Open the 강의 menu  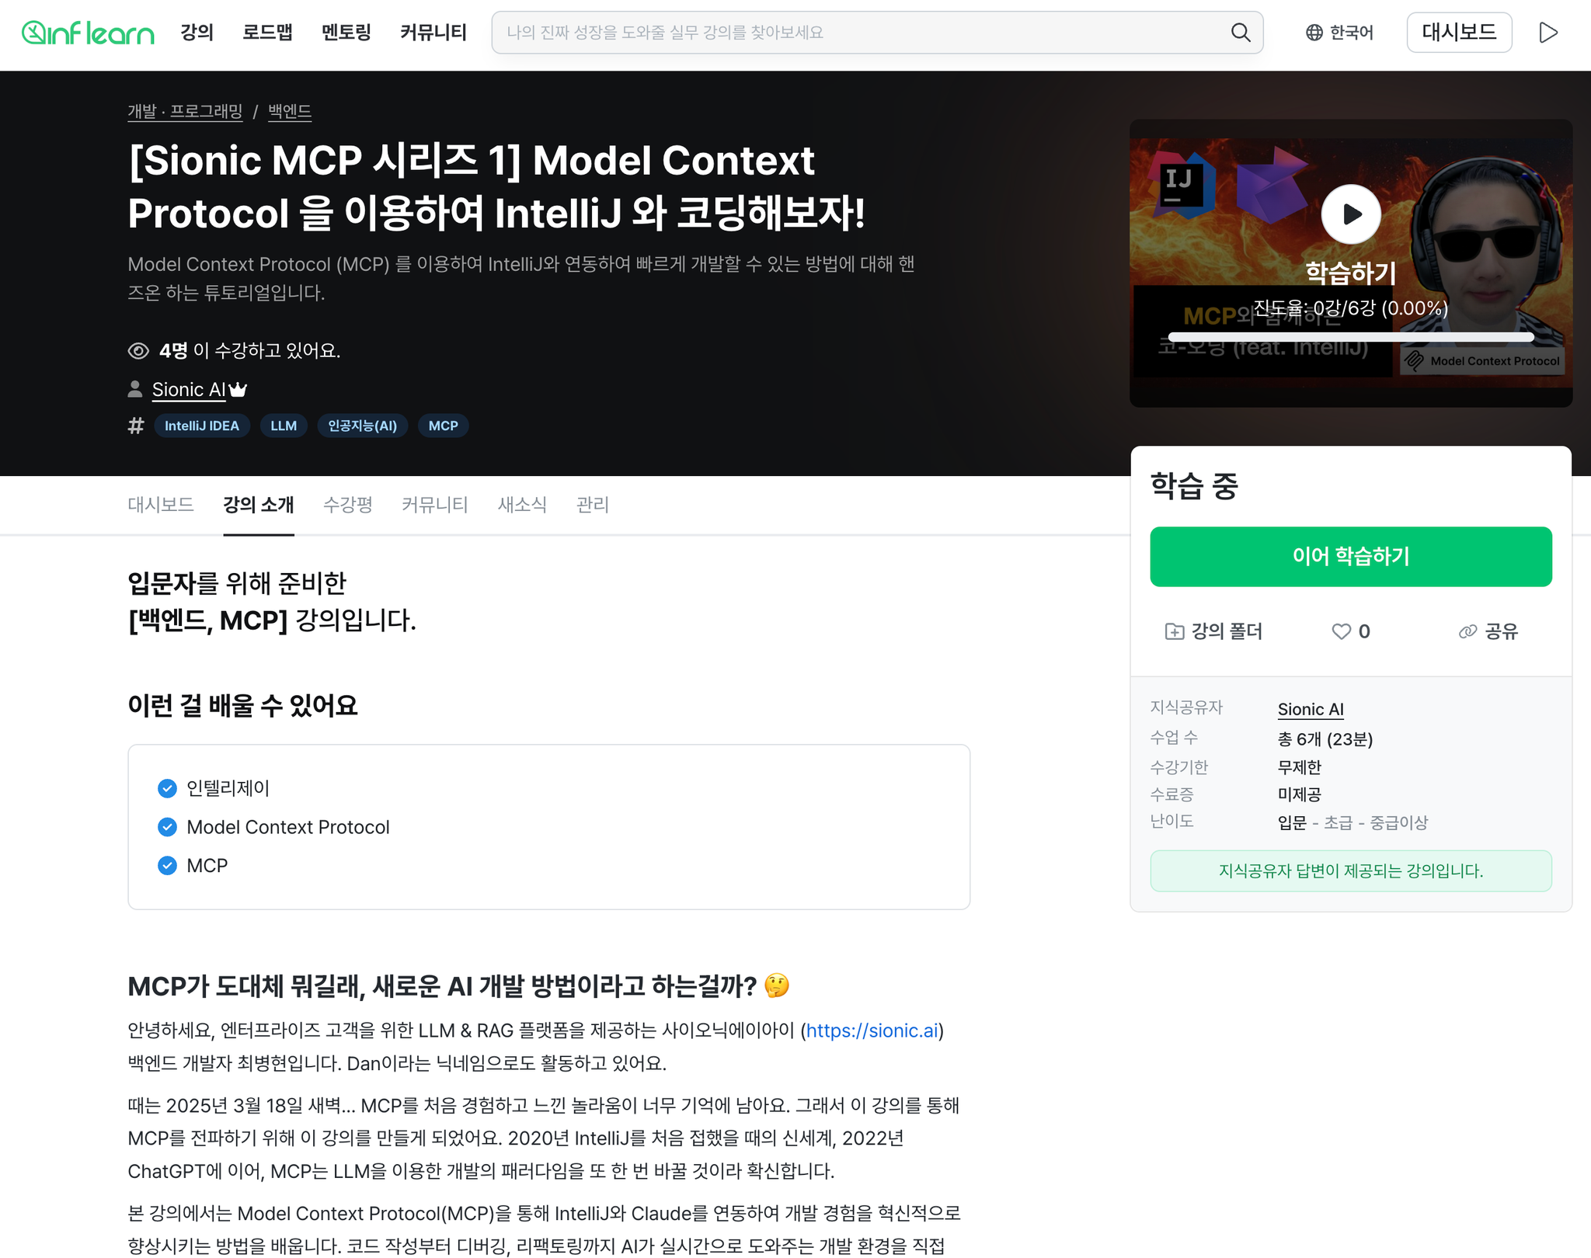coord(197,33)
